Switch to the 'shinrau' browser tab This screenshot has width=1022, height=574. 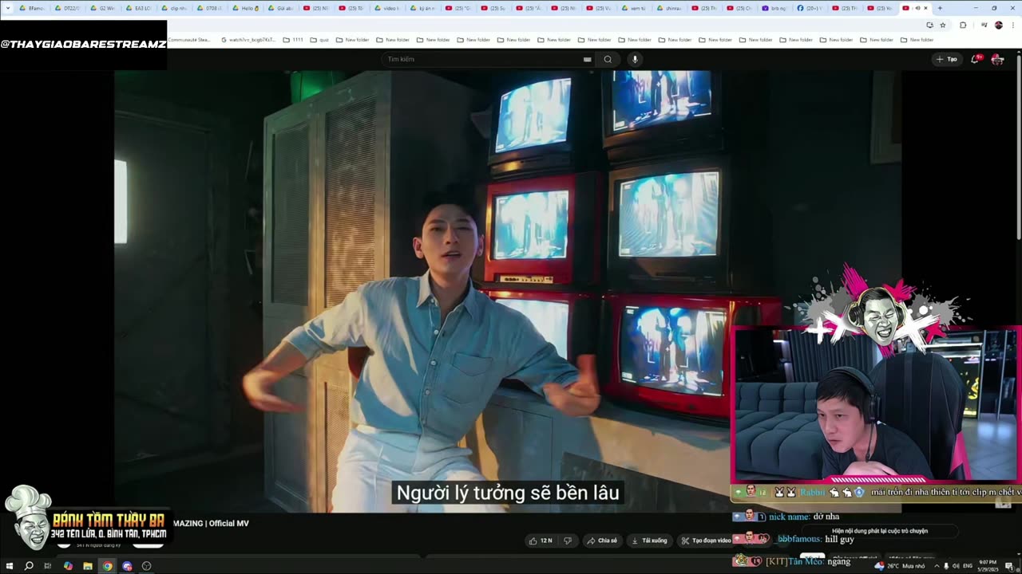pyautogui.click(x=671, y=8)
